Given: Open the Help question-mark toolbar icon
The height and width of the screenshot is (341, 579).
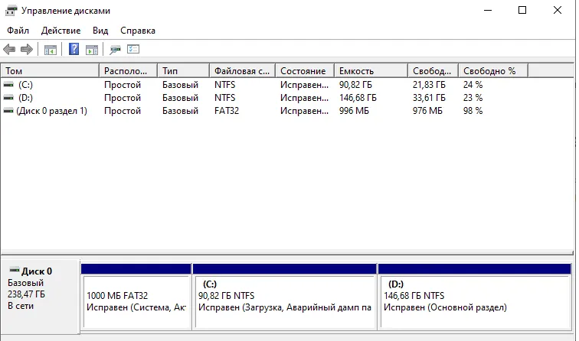Looking at the screenshot, I should click(74, 49).
